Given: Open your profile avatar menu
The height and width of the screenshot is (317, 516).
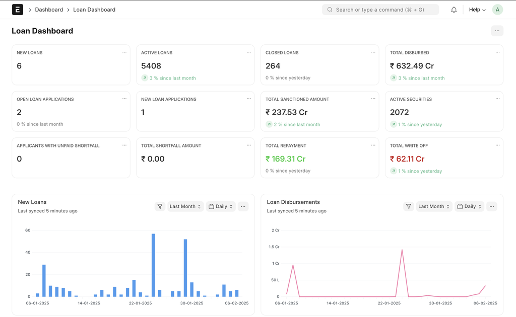Looking at the screenshot, I should tap(497, 9).
